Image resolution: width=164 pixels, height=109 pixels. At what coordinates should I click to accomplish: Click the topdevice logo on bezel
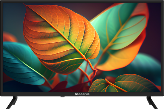82,94
